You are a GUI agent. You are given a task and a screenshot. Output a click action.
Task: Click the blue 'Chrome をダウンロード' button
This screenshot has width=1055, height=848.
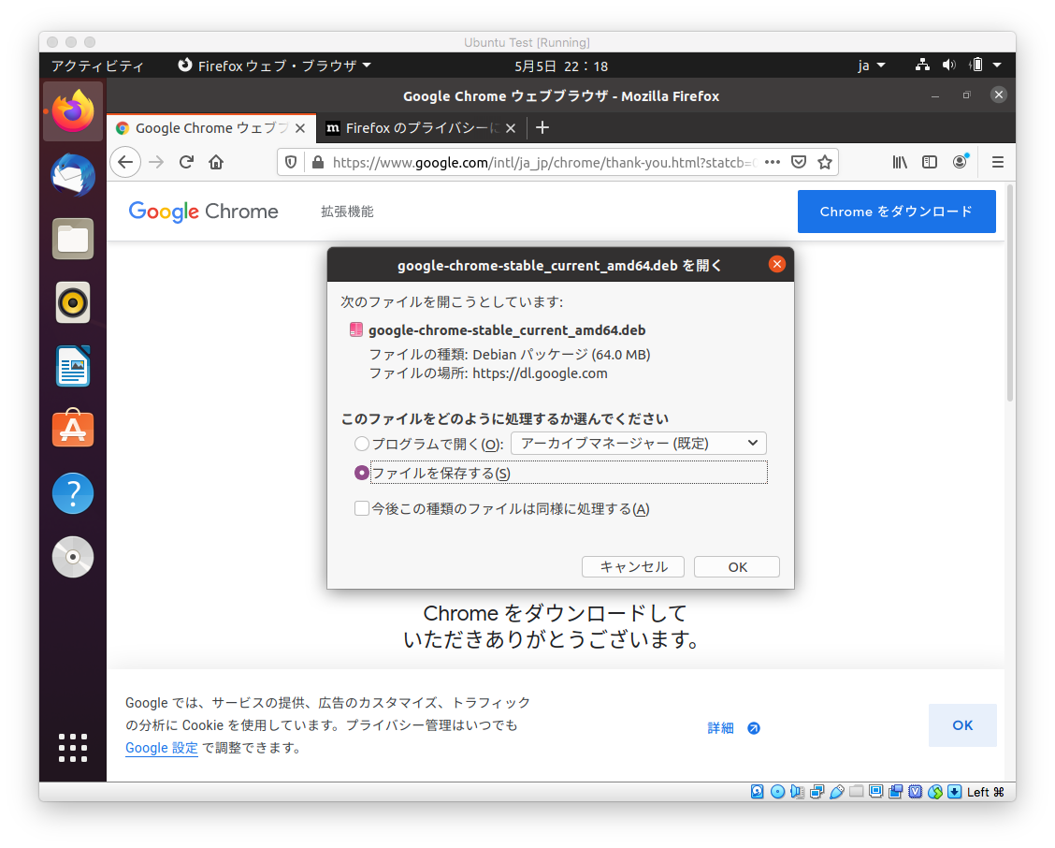pos(896,212)
